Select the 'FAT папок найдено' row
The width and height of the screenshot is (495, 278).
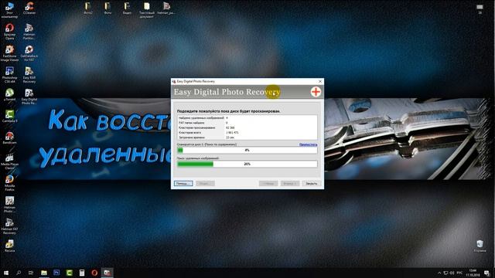(247, 123)
